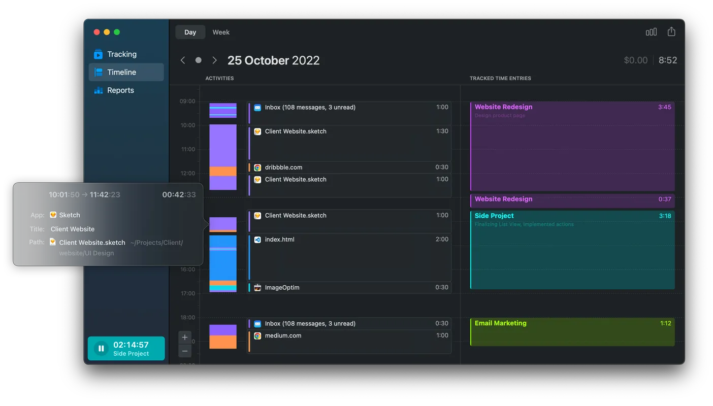This screenshot has height=406, width=713.
Task: Select the dribbble.com activity row
Action: [x=349, y=167]
